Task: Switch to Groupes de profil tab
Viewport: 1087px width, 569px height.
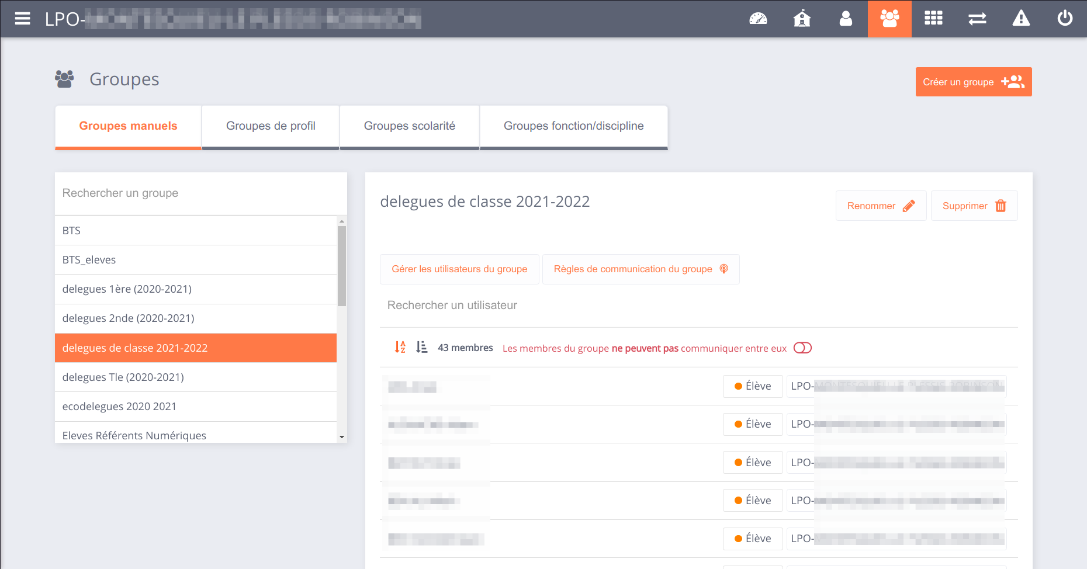Action: tap(271, 126)
